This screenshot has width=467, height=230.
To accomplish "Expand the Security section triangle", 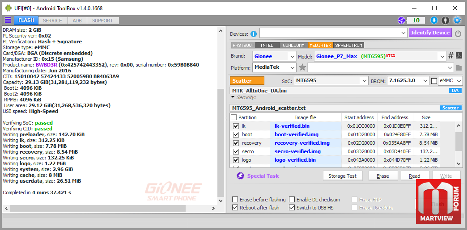I will point(233,97).
